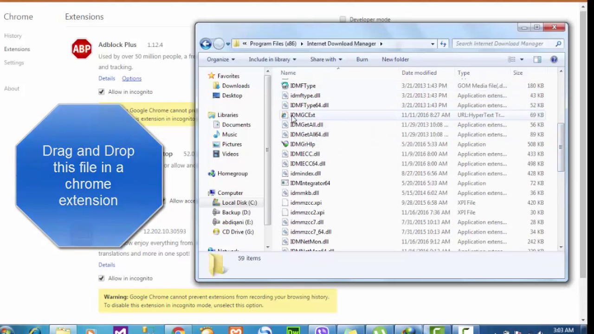The width and height of the screenshot is (594, 334).
Task: Click the navigation pane vertical scrollbar
Action: [x=267, y=149]
